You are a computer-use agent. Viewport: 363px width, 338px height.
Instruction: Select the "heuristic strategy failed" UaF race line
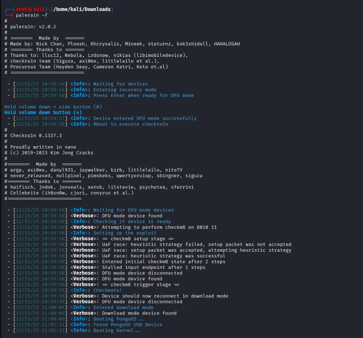197,245
